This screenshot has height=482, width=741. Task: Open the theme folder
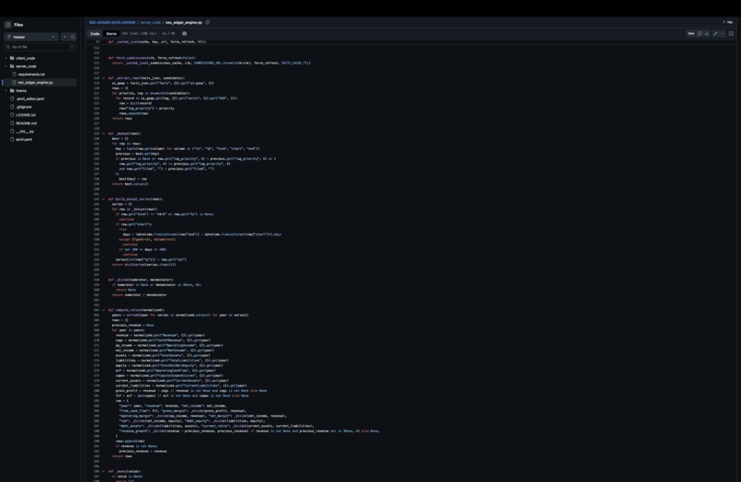click(x=21, y=90)
